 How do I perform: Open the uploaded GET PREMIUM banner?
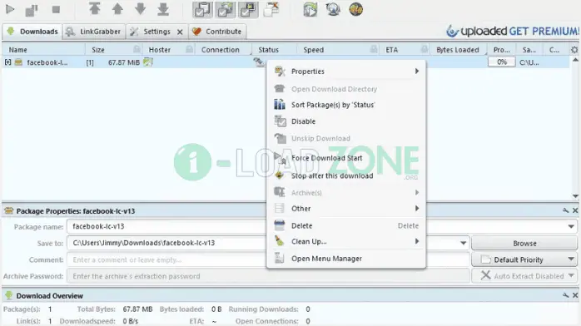[512, 31]
